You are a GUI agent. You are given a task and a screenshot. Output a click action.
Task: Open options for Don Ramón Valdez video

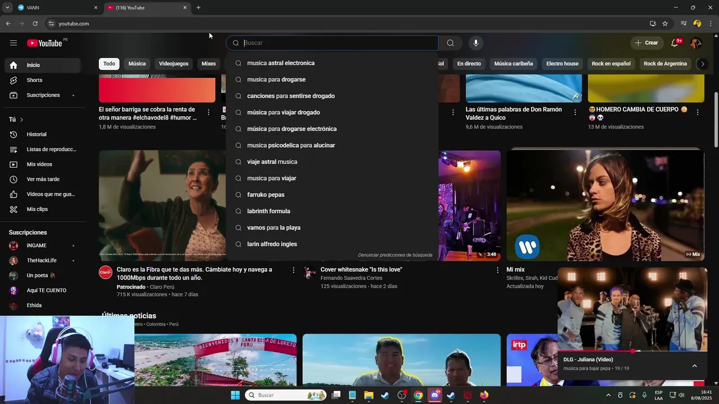tap(575, 113)
